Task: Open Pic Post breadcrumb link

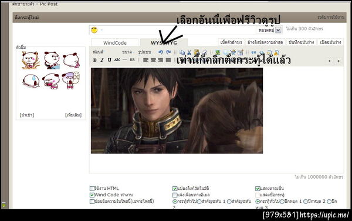Action: click(49, 4)
